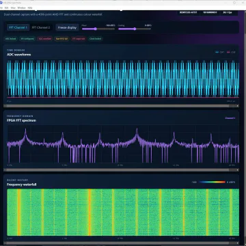Click the Channel 1 label in spectrum panel
This screenshot has height=246, width=246.
coord(230,118)
